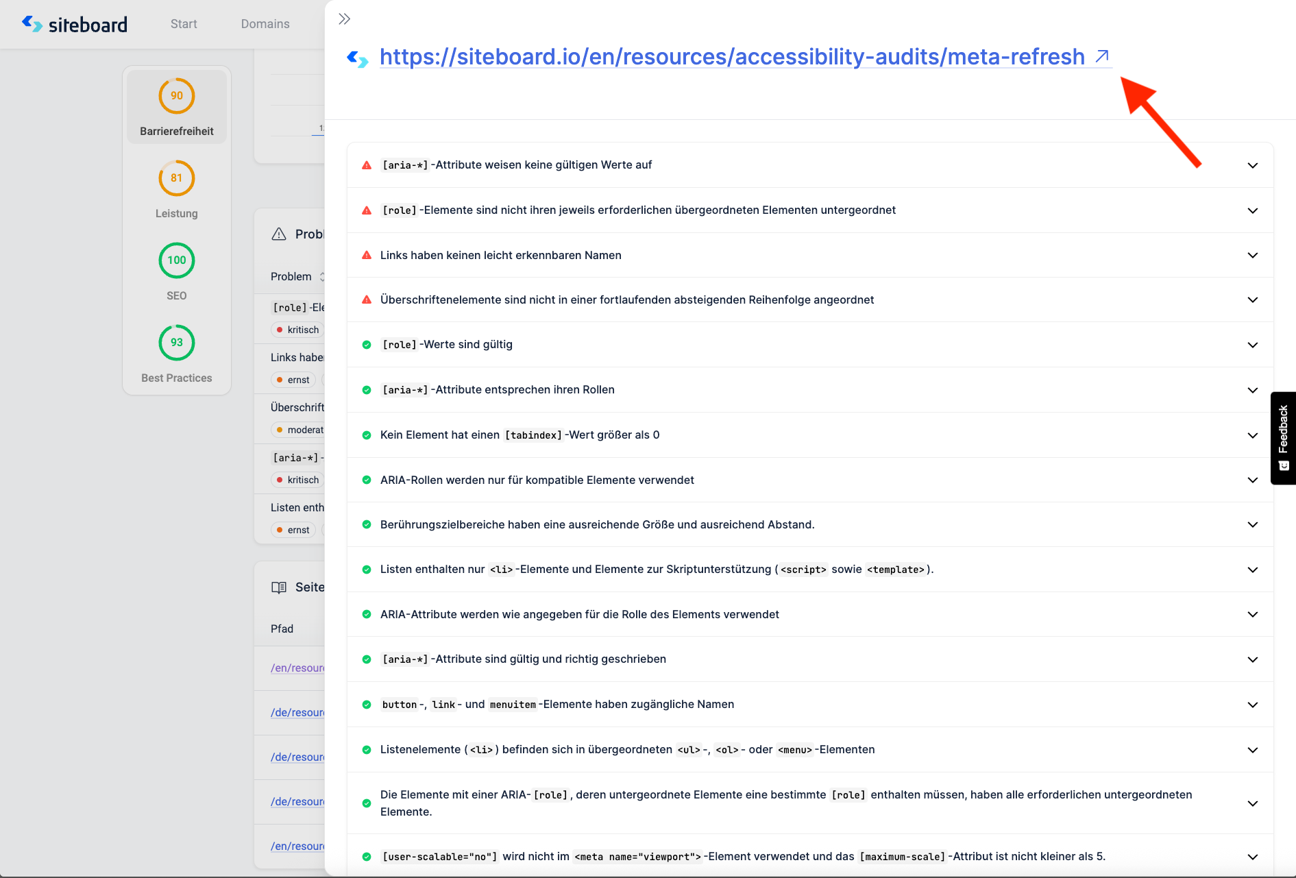Open the Domains menu item
This screenshot has height=878, width=1296.
pyautogui.click(x=265, y=24)
